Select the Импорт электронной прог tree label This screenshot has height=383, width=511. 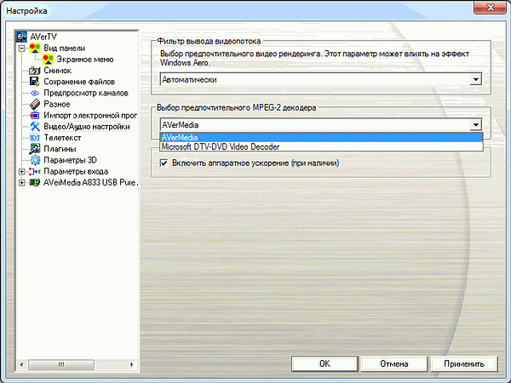coord(90,115)
